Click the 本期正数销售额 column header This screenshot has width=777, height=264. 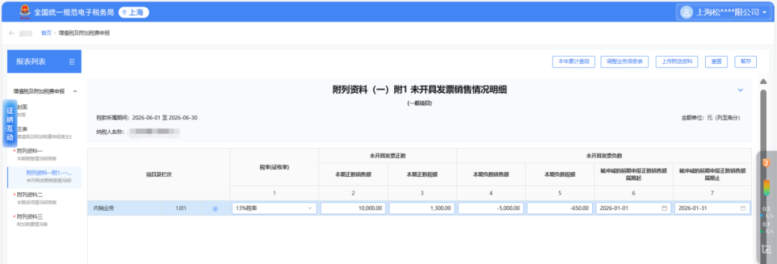pos(353,174)
